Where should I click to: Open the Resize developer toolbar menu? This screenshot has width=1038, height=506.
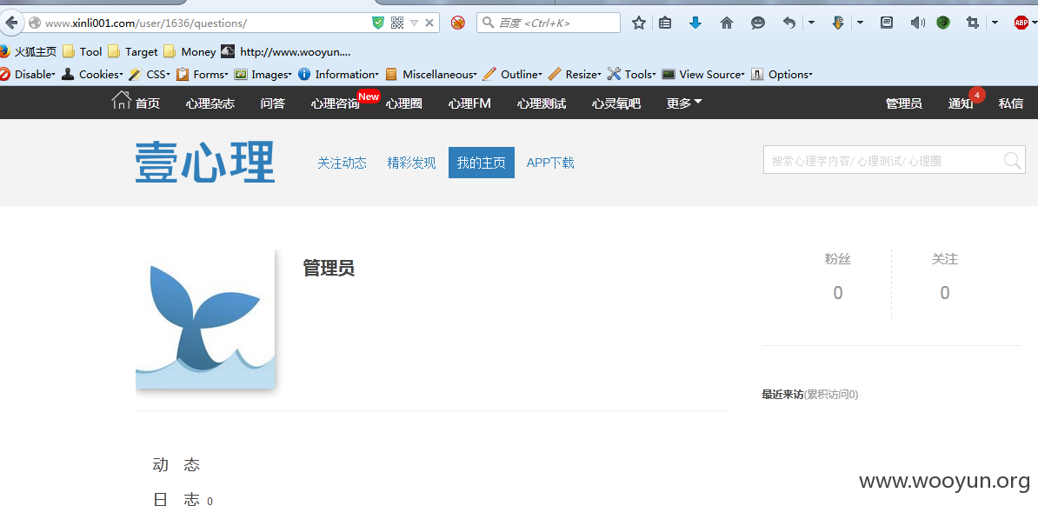pos(575,74)
